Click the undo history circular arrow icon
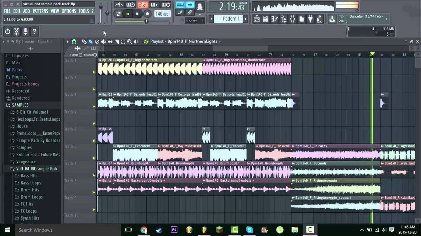Viewport: 421px width, 236px height. tap(7, 31)
